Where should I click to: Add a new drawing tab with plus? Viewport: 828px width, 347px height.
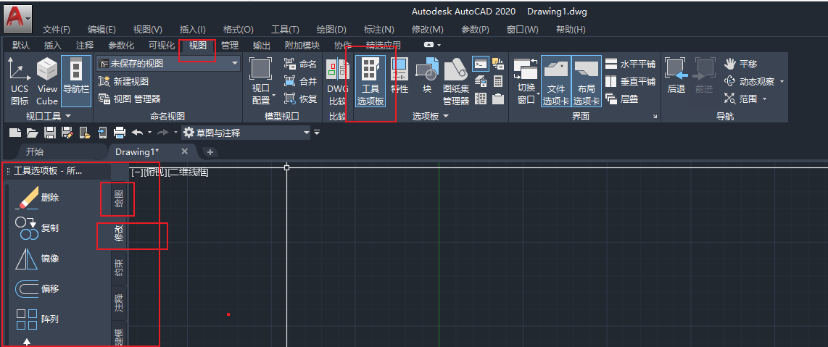pos(210,152)
